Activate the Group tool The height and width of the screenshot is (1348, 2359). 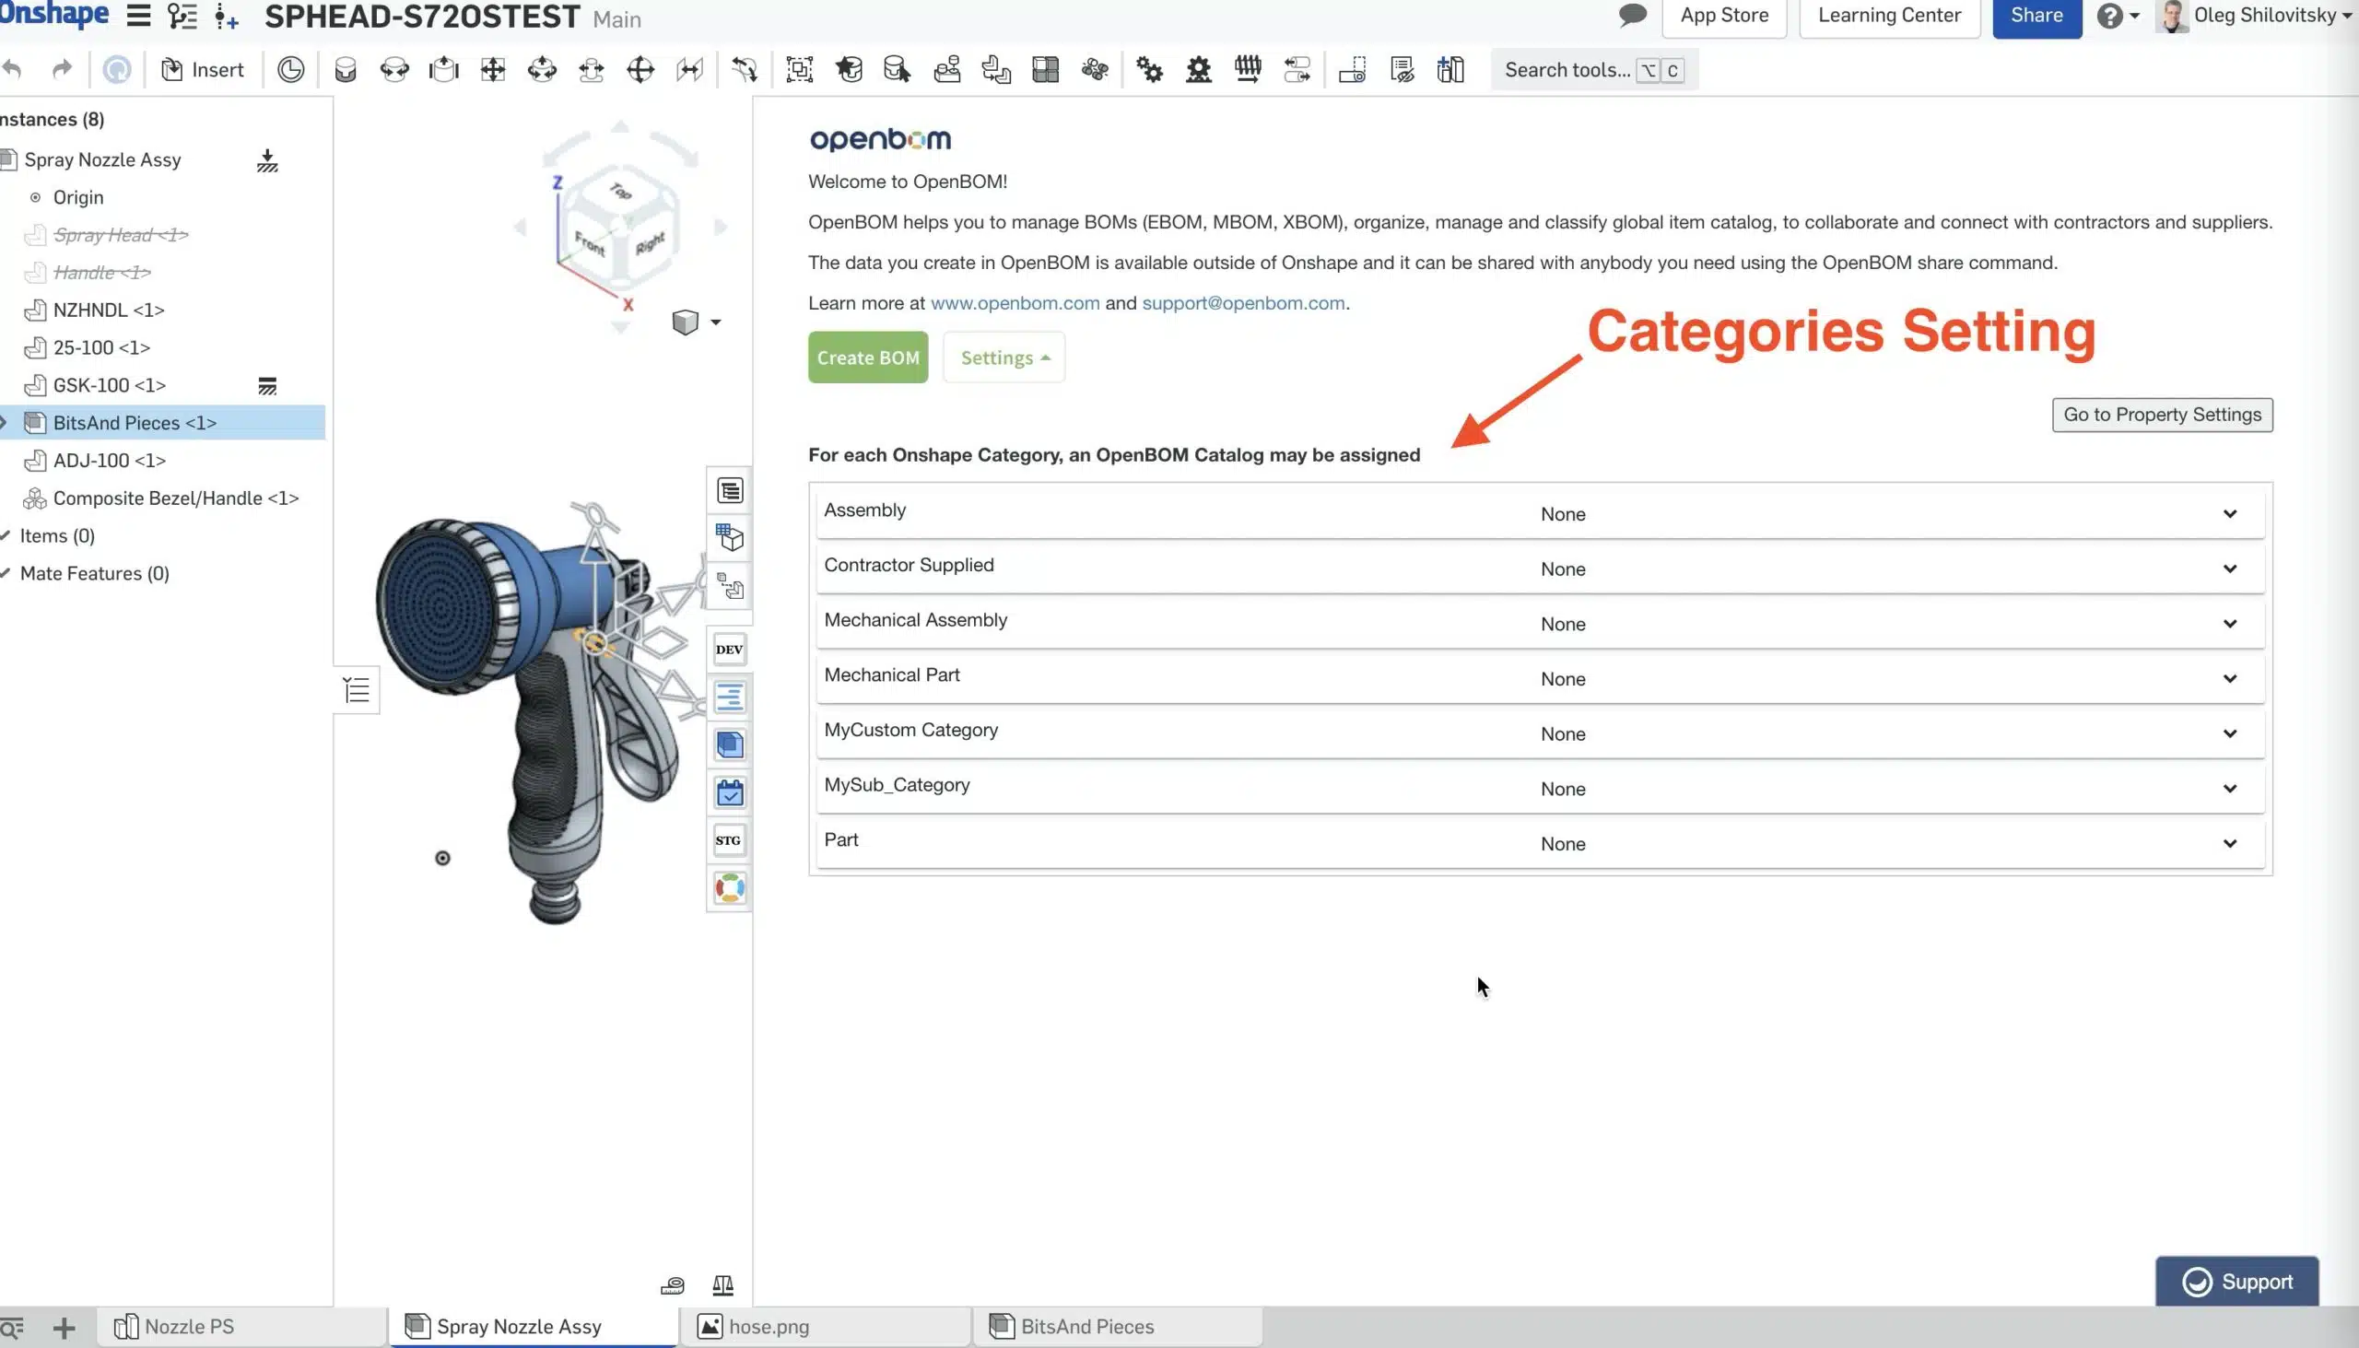800,69
